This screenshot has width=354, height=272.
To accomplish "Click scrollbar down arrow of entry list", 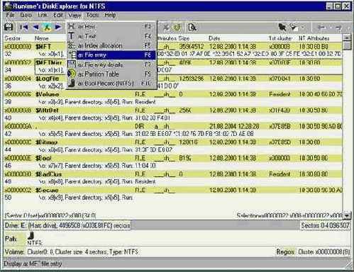I will (x=347, y=215).
